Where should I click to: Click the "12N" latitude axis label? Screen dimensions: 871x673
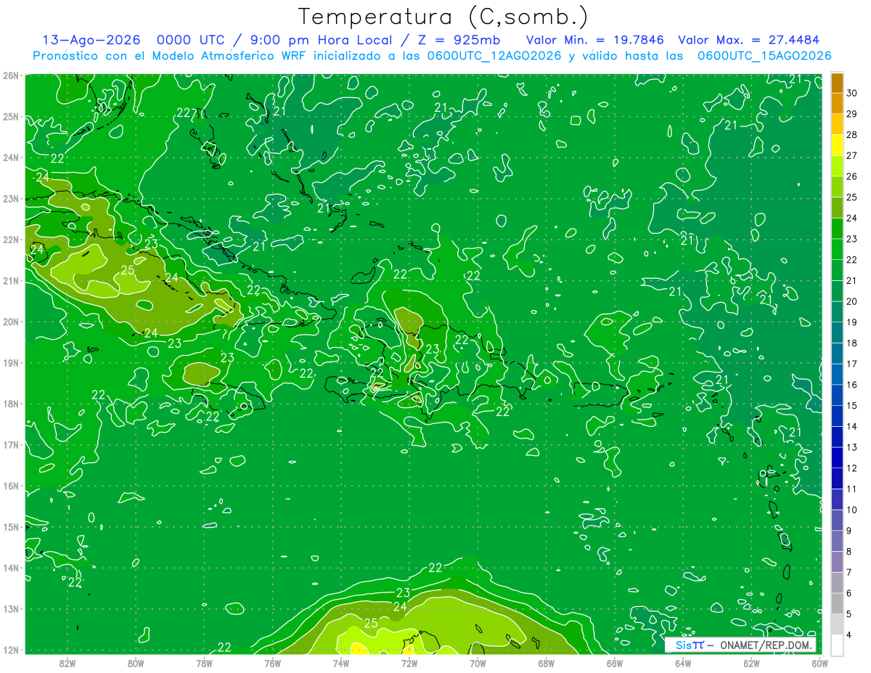click(10, 650)
